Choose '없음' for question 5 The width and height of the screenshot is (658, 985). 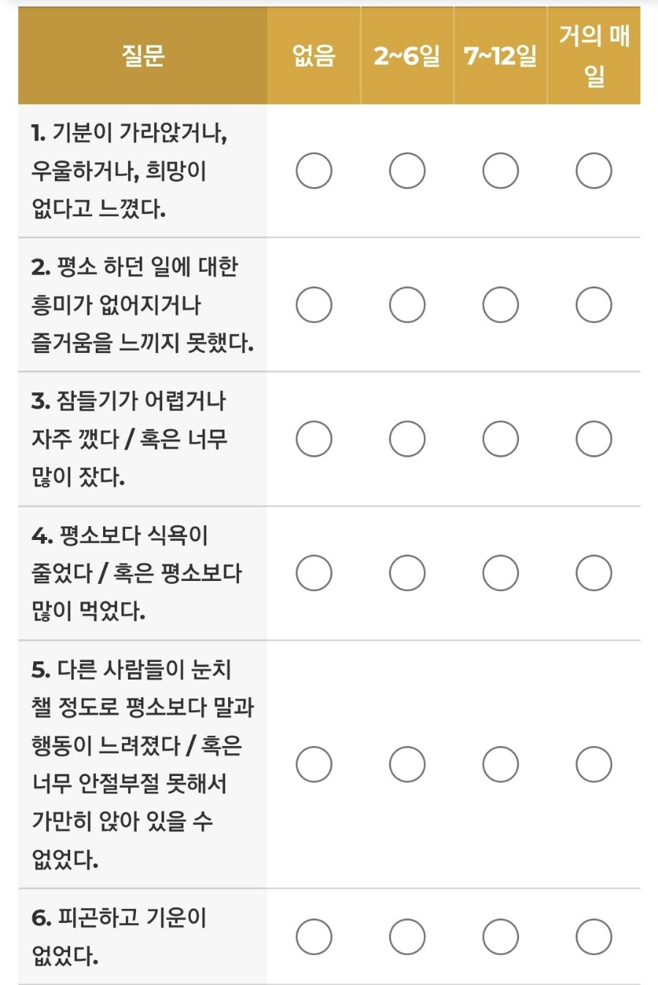[x=314, y=764]
